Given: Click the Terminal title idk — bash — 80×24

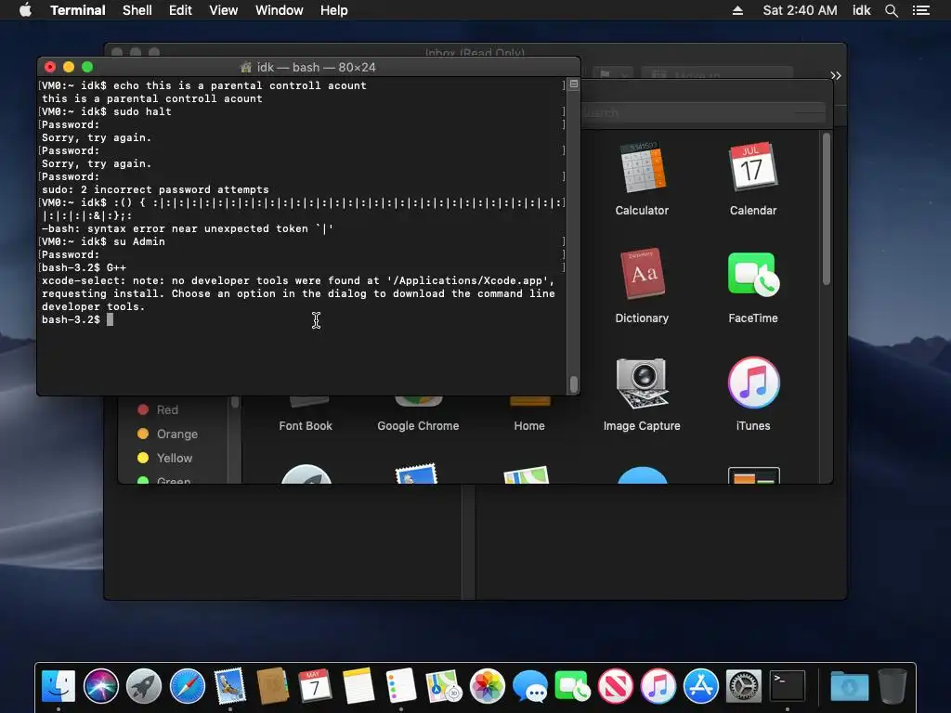Looking at the screenshot, I should [x=316, y=67].
